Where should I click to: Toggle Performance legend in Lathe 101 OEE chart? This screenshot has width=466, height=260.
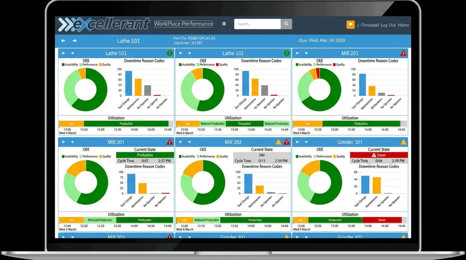click(x=88, y=65)
